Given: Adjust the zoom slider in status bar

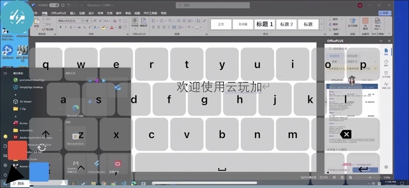Looking at the screenshot, I should pyautogui.click(x=371, y=177).
